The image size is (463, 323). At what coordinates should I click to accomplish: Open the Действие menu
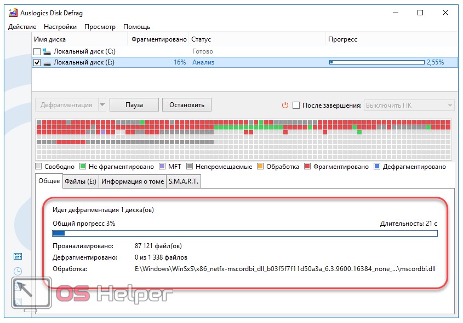[x=22, y=27]
